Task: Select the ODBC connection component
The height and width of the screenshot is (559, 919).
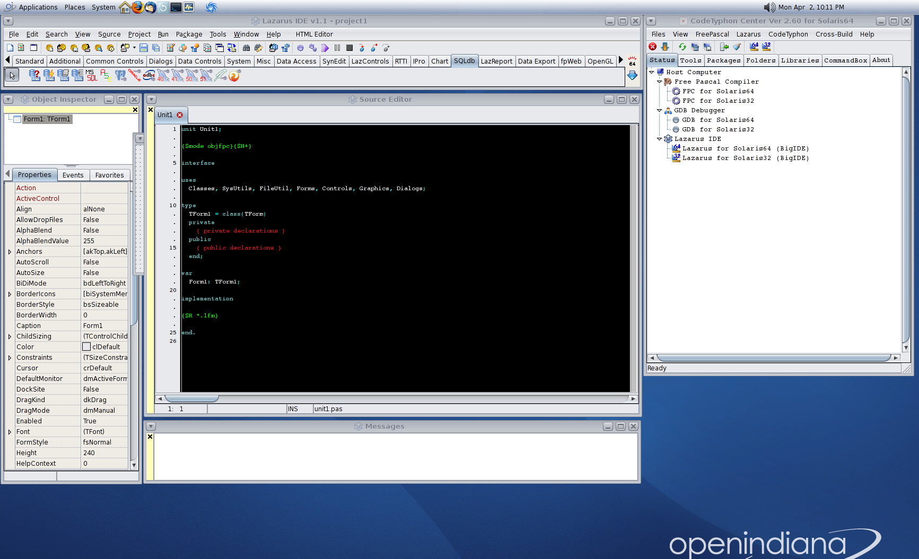Action: point(149,76)
